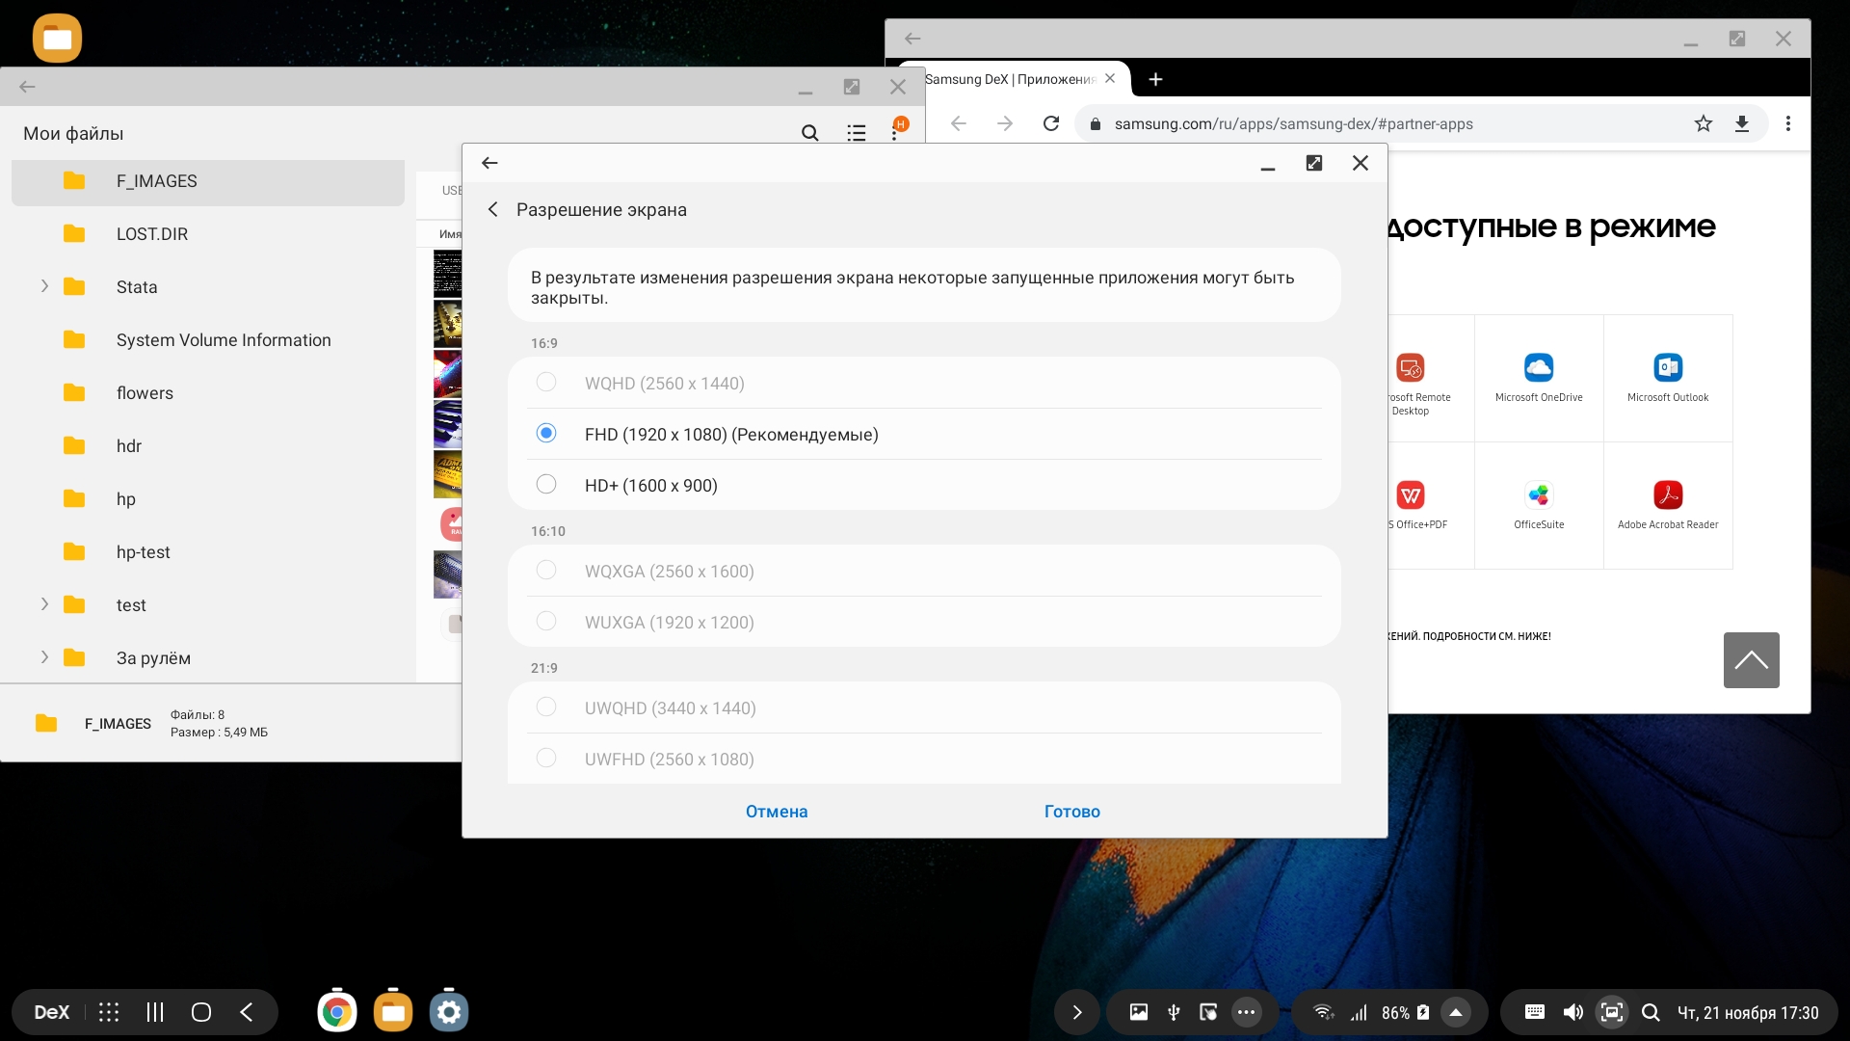
Task: Select the WQHD (2560 x 1440) resolution
Action: coord(546,383)
